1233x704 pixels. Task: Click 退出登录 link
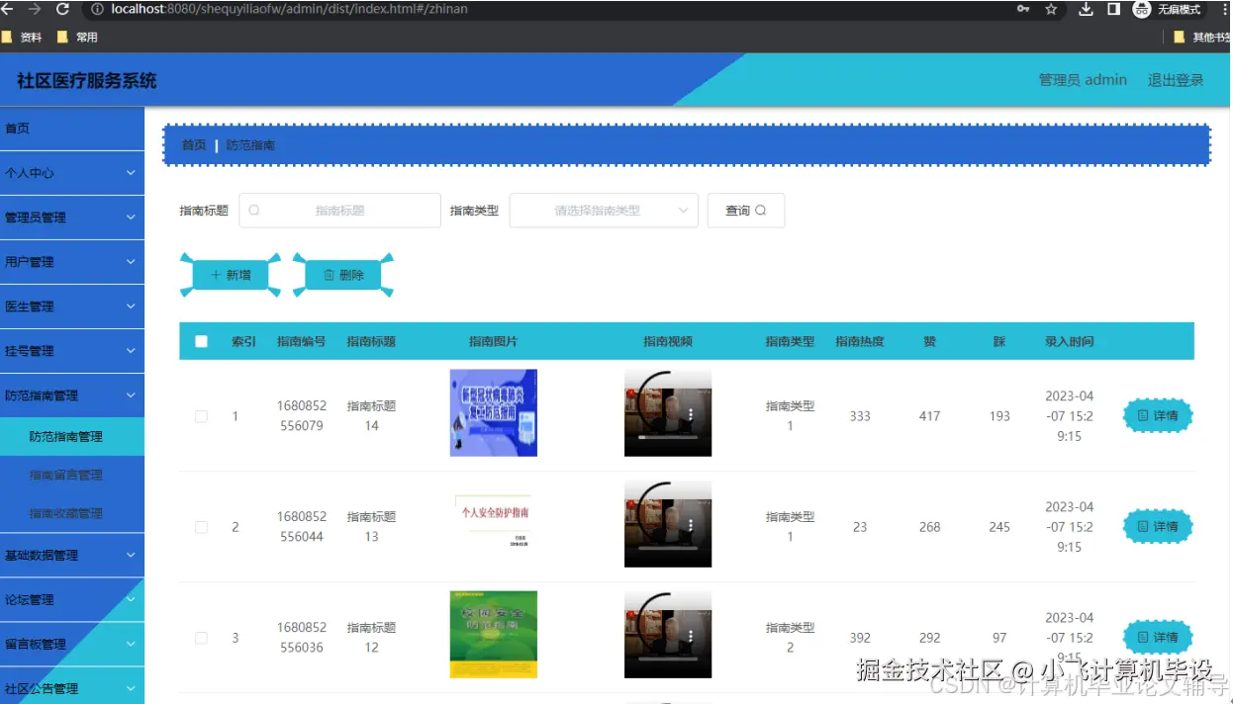pyautogui.click(x=1176, y=80)
